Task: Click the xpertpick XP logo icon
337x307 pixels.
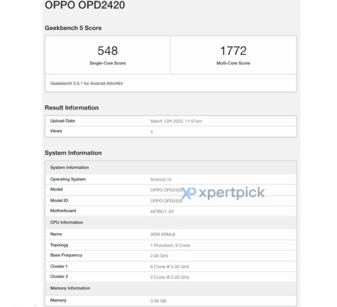Action: [x=189, y=193]
